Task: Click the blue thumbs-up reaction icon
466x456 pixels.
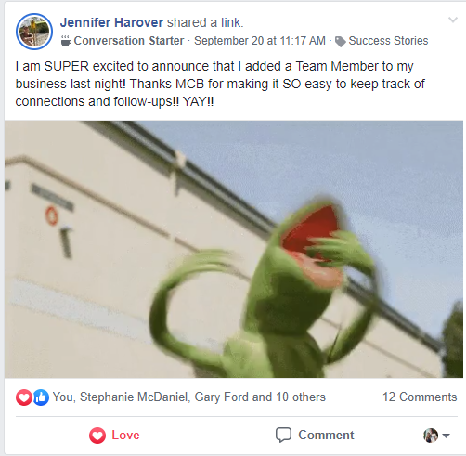Action: 41,397
